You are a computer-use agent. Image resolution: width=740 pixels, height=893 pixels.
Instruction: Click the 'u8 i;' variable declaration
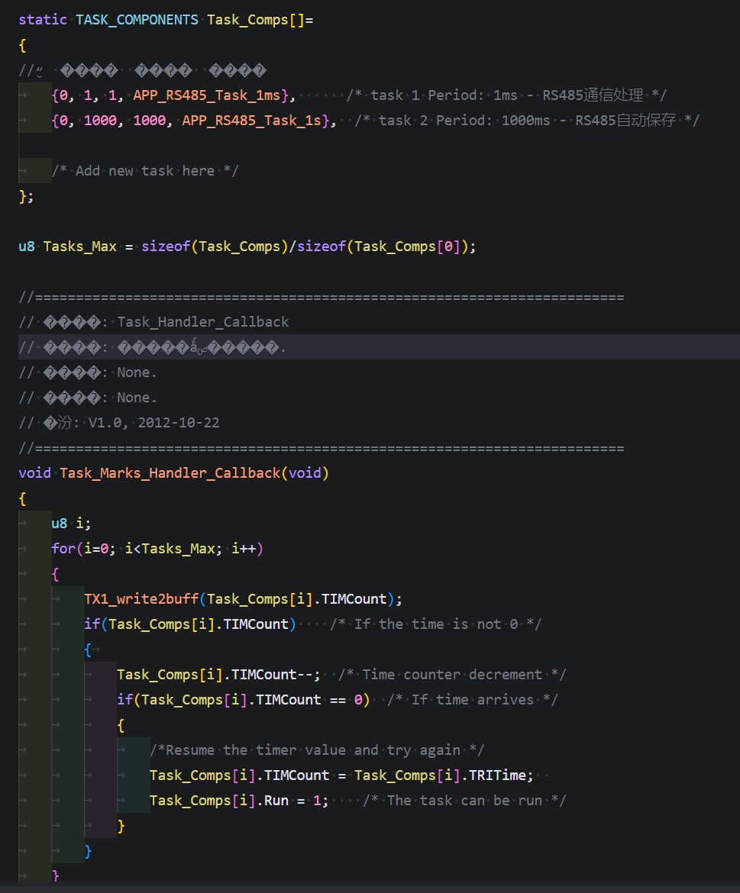coord(70,523)
